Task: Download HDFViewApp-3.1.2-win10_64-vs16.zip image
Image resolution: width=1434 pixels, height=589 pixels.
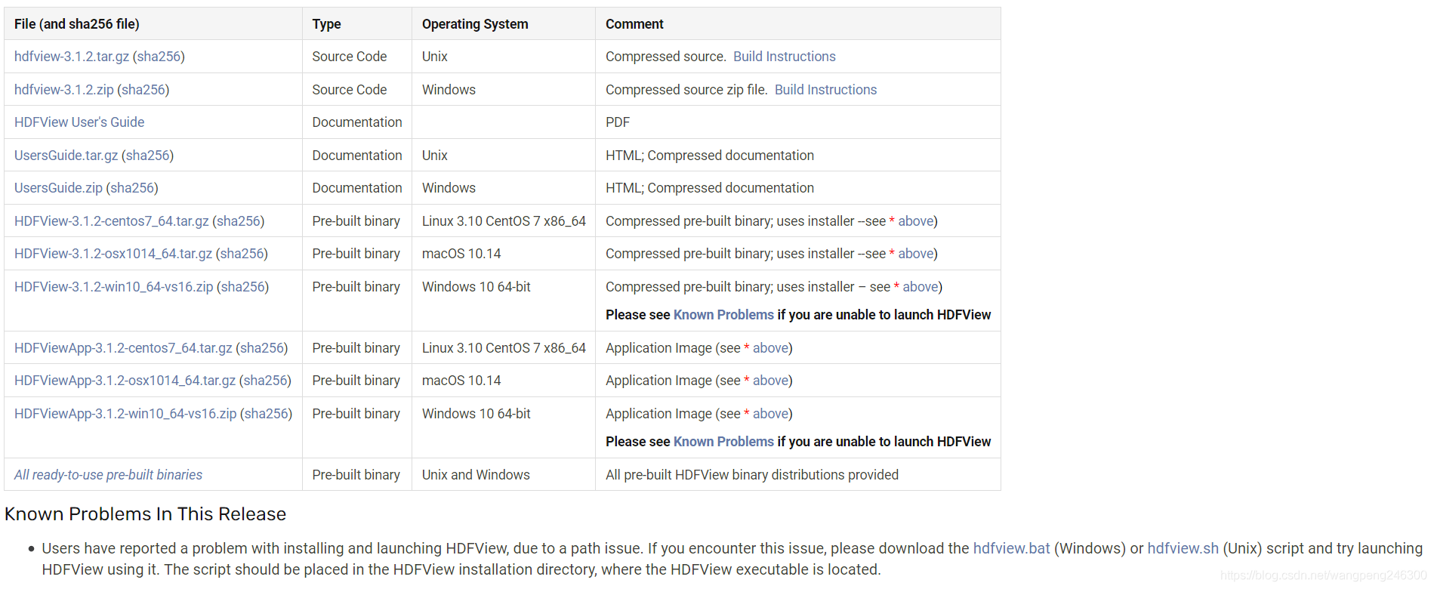Action: coord(125,414)
